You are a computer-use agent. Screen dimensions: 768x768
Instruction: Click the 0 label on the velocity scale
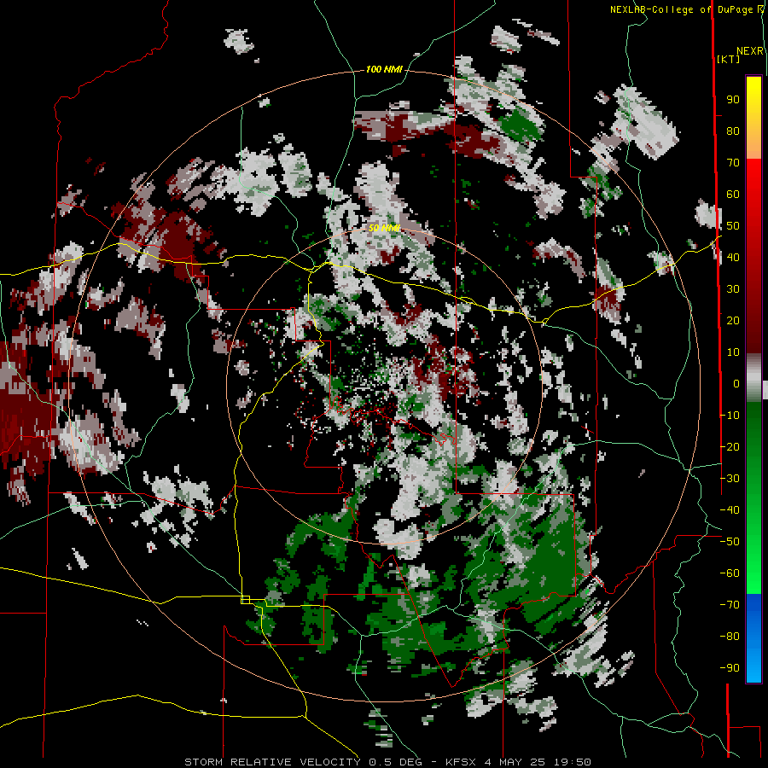pos(736,384)
